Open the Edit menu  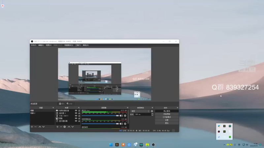[41, 45]
